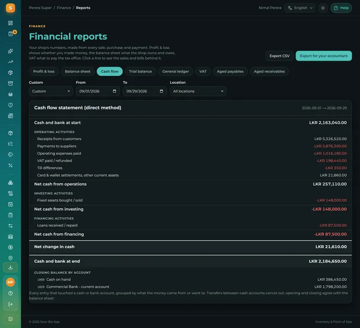Click the From date field 09/01/2026
360x328 pixels.
coord(98,91)
